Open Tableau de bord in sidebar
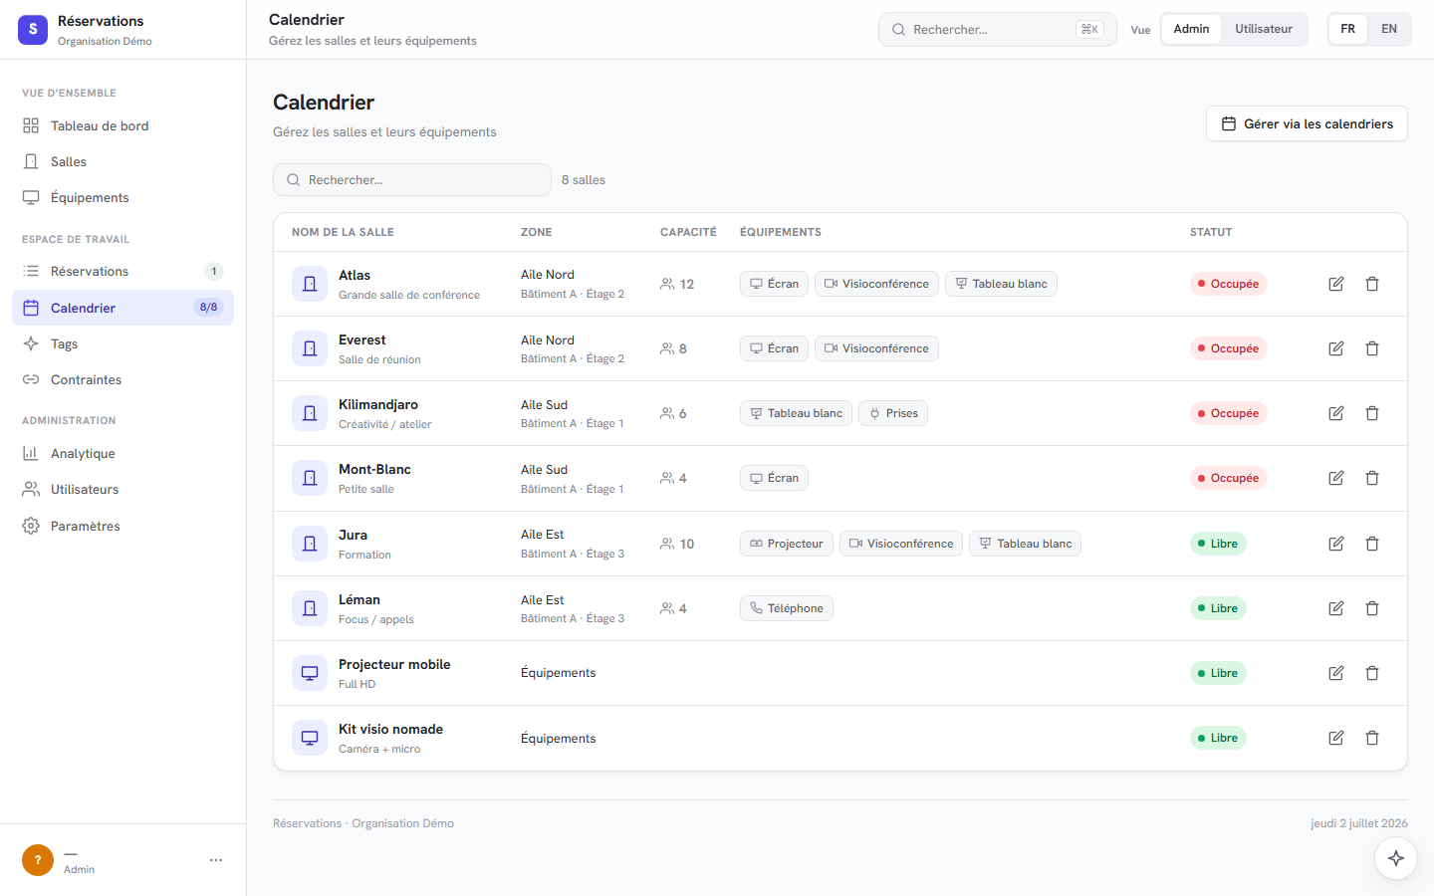Viewport: 1434px width, 896px height. click(x=122, y=125)
